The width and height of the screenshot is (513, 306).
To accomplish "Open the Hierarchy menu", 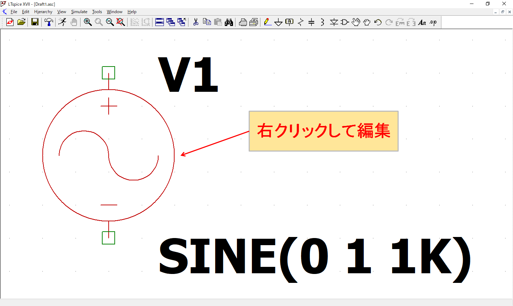I will click(43, 12).
